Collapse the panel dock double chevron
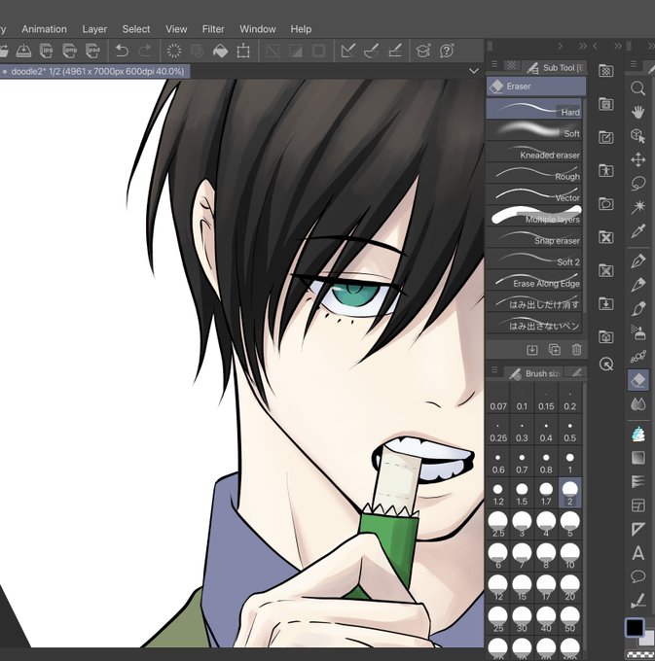The image size is (655, 661). pyautogui.click(x=583, y=46)
